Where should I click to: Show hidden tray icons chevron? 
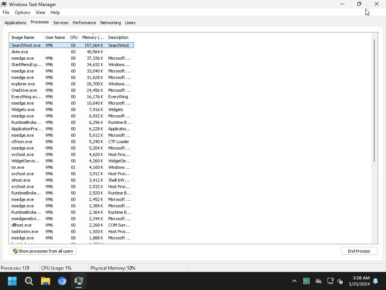click(x=294, y=281)
